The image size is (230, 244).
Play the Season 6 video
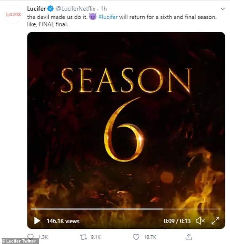37,220
